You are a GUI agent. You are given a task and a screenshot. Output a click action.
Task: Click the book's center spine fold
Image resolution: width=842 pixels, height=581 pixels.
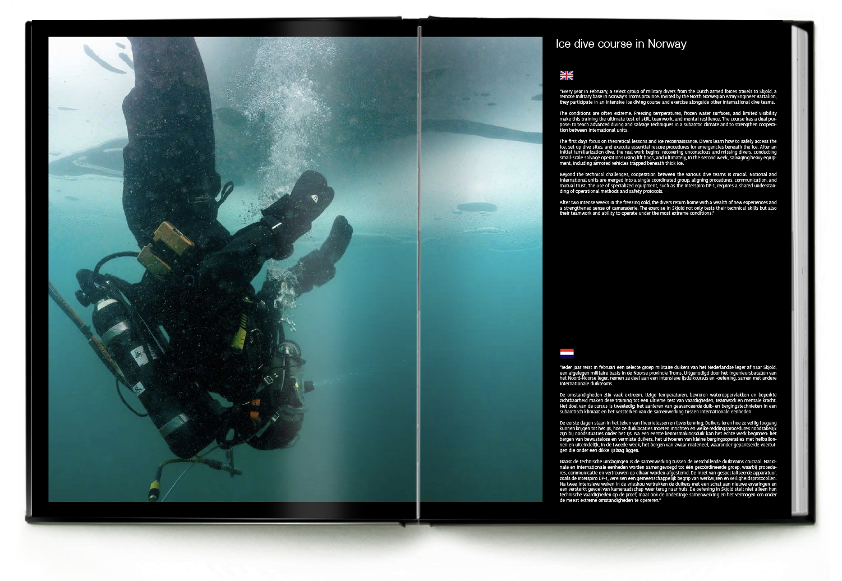(x=418, y=269)
